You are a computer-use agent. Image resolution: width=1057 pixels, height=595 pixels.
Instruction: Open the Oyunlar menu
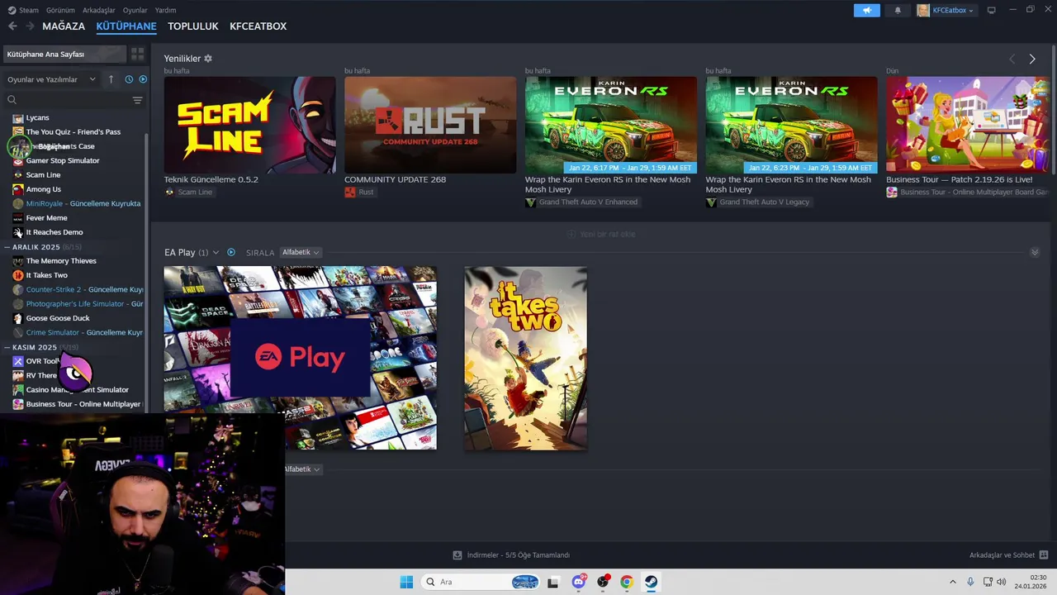[x=135, y=10]
